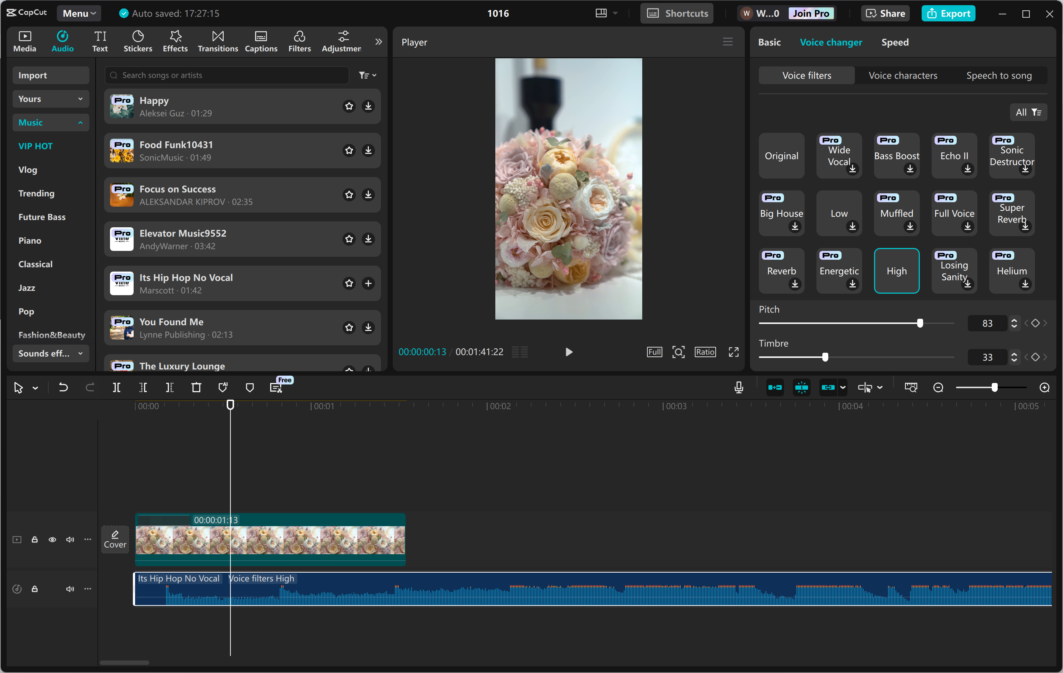1063x673 pixels.
Task: Split the clip at the playhead
Action: (117, 387)
